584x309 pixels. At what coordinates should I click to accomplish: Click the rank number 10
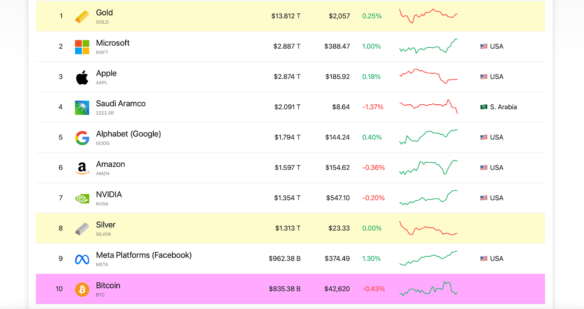click(59, 289)
